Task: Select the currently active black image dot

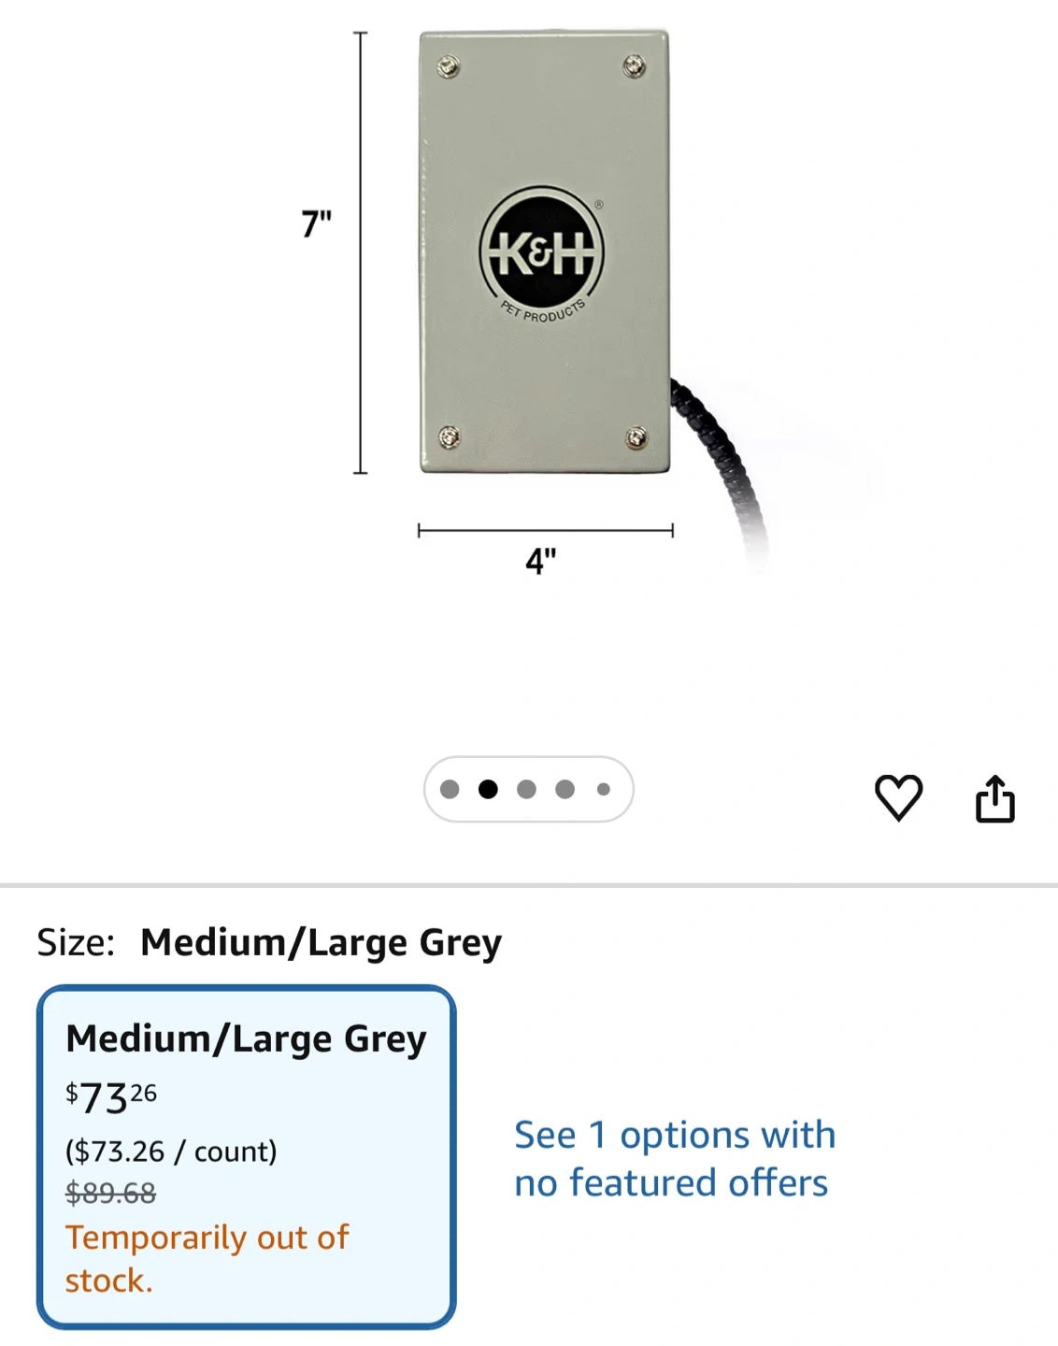Action: pos(488,790)
